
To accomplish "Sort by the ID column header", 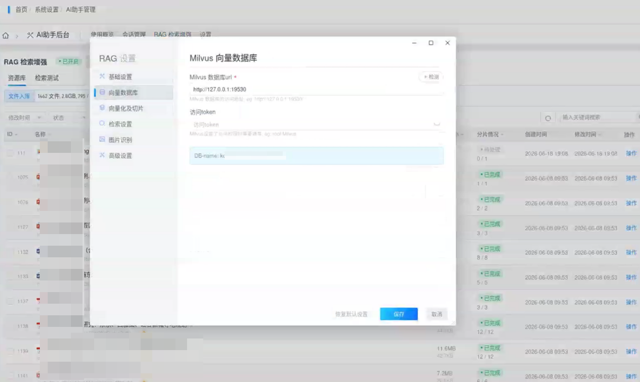I will point(12,134).
